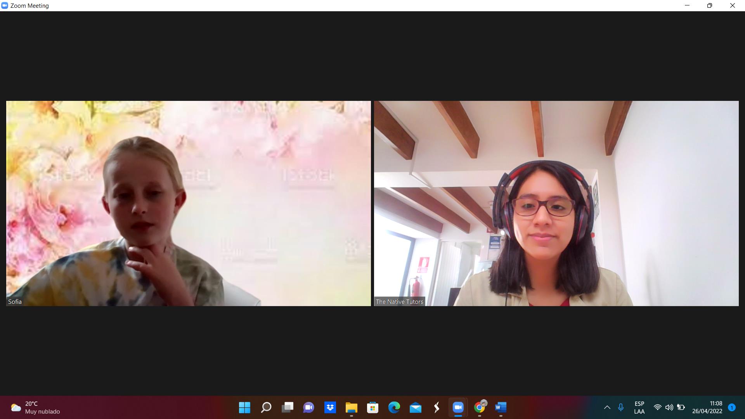Open the Windows Start menu
This screenshot has width=745, height=419.
point(244,407)
